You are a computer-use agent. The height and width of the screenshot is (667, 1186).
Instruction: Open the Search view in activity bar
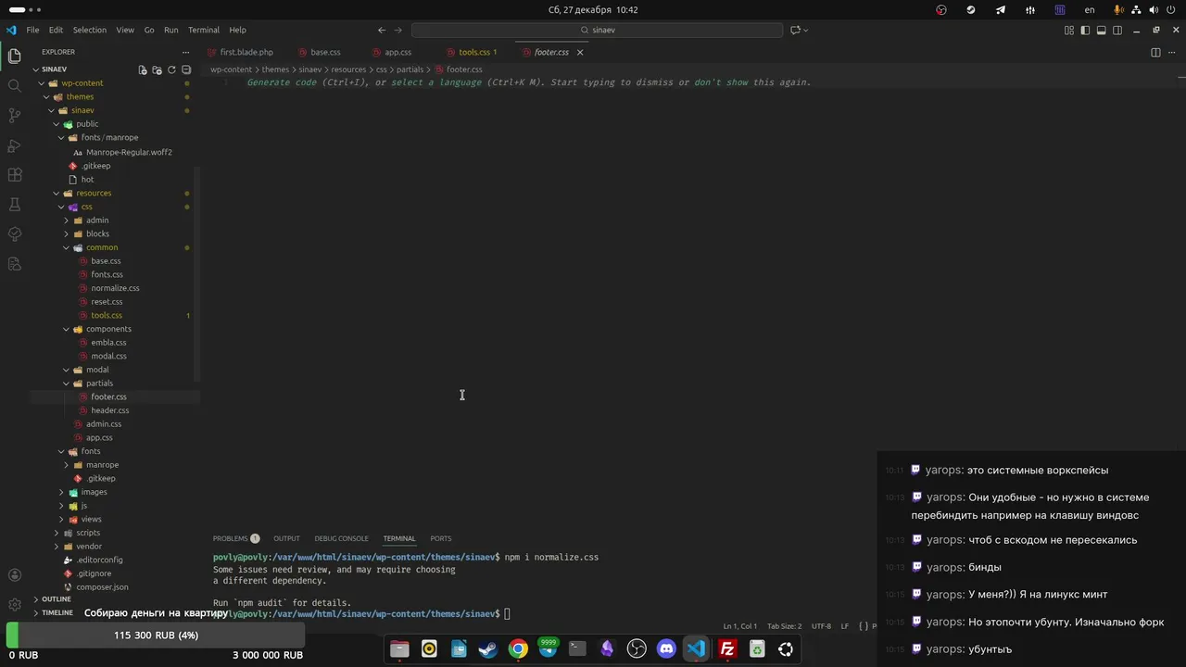(x=14, y=86)
